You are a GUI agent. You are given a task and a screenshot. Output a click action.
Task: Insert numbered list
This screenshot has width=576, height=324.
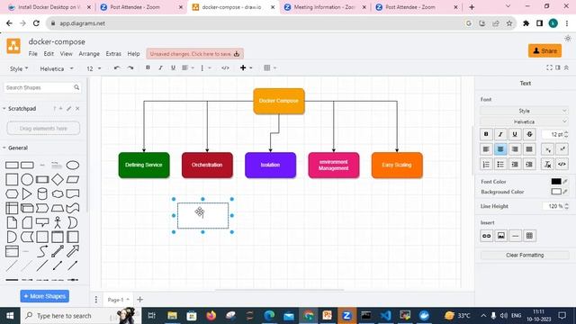coord(486,164)
